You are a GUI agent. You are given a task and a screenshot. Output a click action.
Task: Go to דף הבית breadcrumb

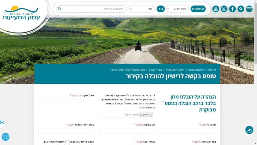[x=212, y=70]
